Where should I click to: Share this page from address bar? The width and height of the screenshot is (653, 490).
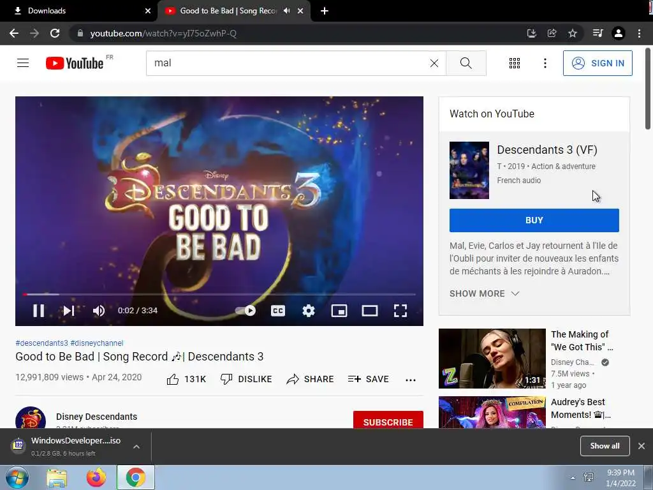click(552, 33)
